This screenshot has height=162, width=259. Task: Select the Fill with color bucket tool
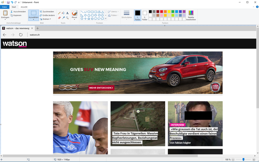[63, 13]
